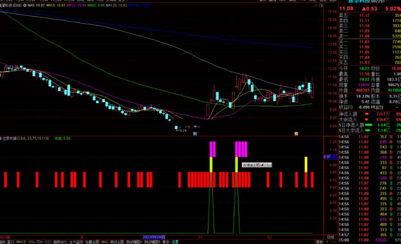This screenshot has width=401, height=244.
Task: Click the 卖五 ask price 11.12
Action: [x=364, y=16]
